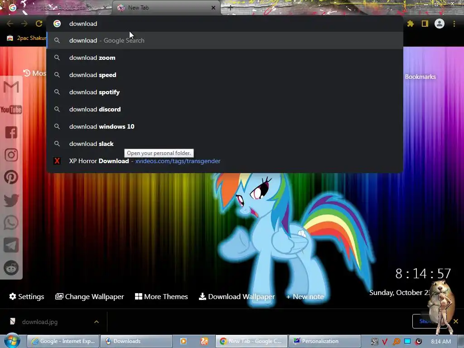Open Reddit sidebar shortcut
464x348 pixels.
pos(11,268)
